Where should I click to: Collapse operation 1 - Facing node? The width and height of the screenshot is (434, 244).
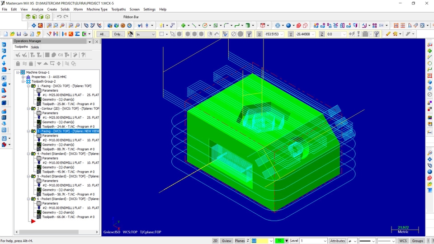[28, 86]
